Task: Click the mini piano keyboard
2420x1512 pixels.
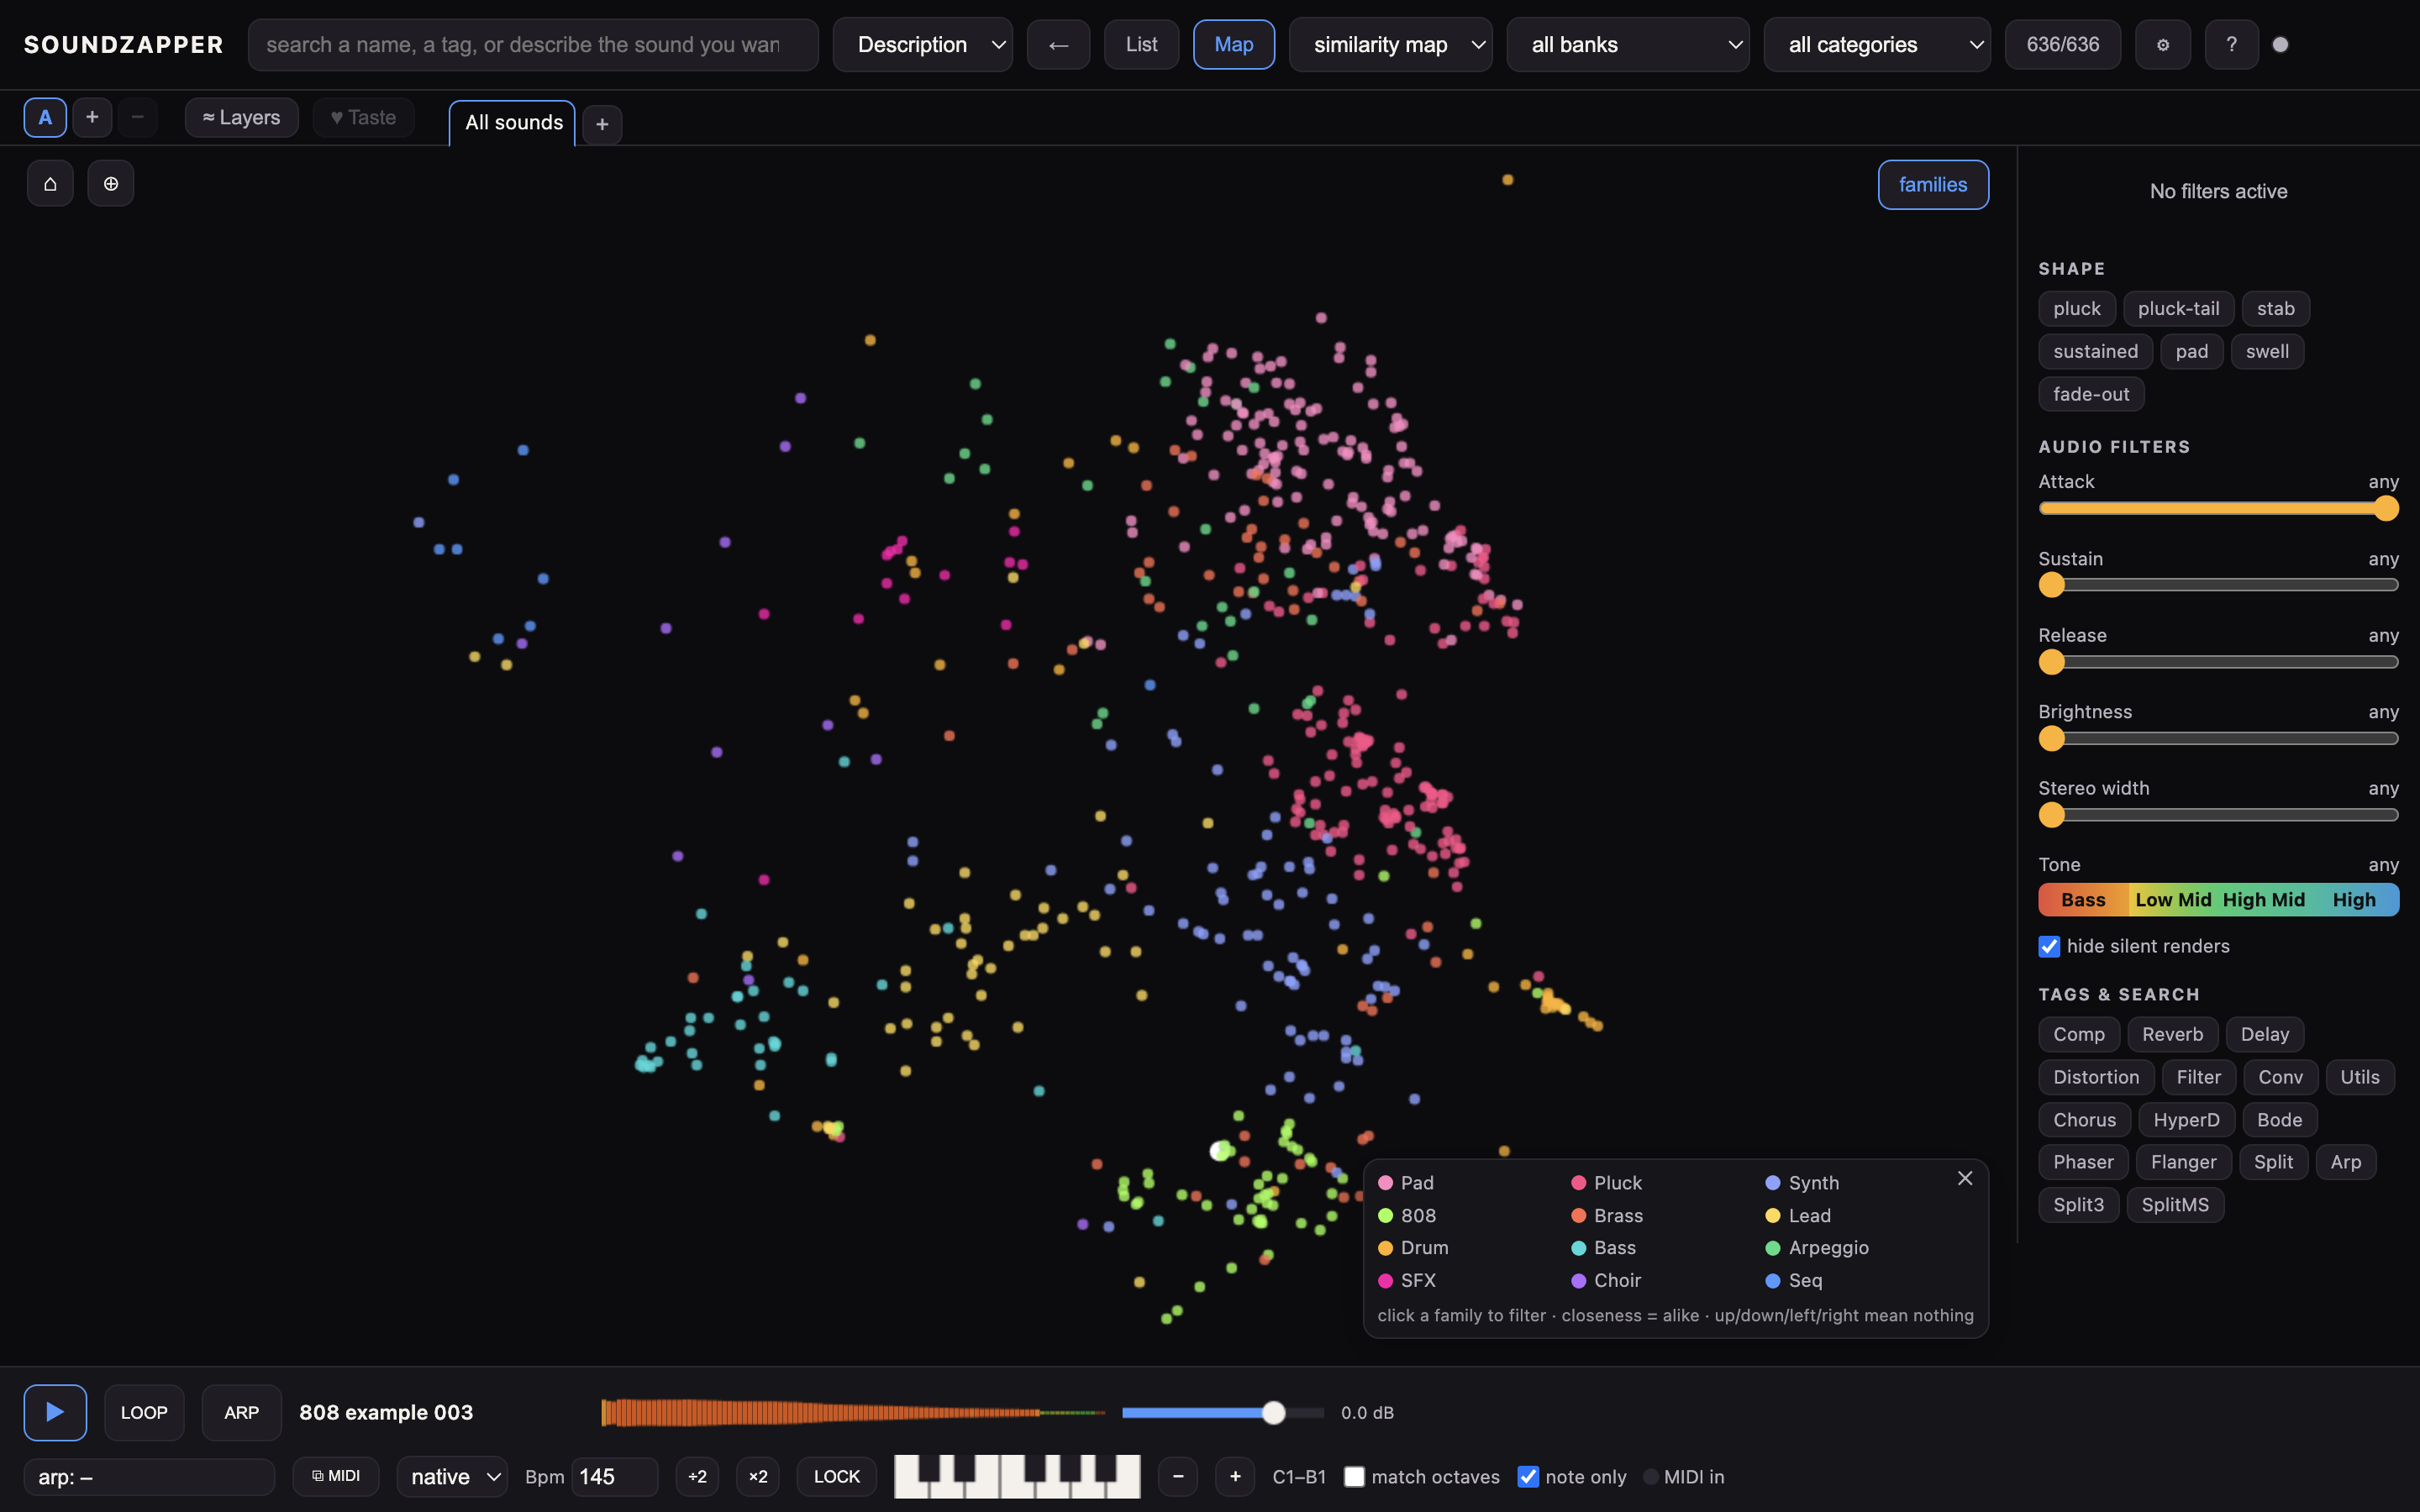Action: pos(1017,1476)
